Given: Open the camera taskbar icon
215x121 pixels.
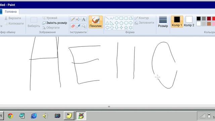Looking at the screenshot, I should pos(57,116).
